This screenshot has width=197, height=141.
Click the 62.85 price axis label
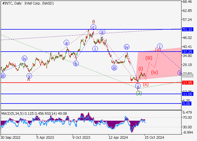(187, 11)
